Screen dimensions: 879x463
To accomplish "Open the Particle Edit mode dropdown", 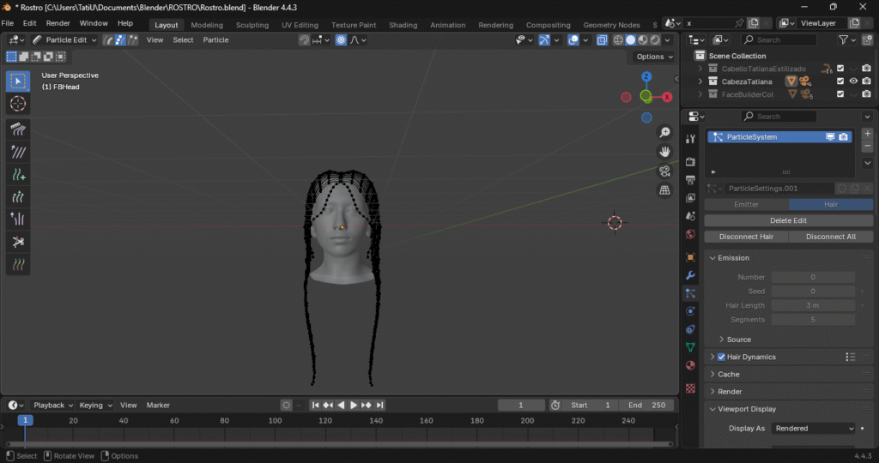I will (65, 39).
